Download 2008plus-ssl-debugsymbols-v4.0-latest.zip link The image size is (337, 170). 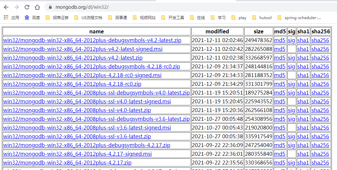point(96,93)
